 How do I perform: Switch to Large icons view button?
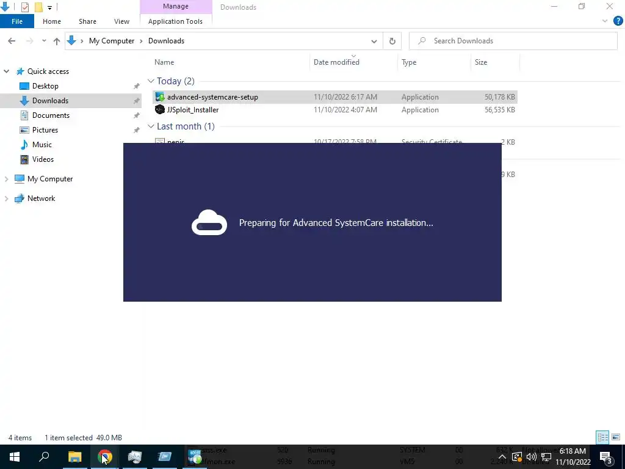[x=616, y=437]
